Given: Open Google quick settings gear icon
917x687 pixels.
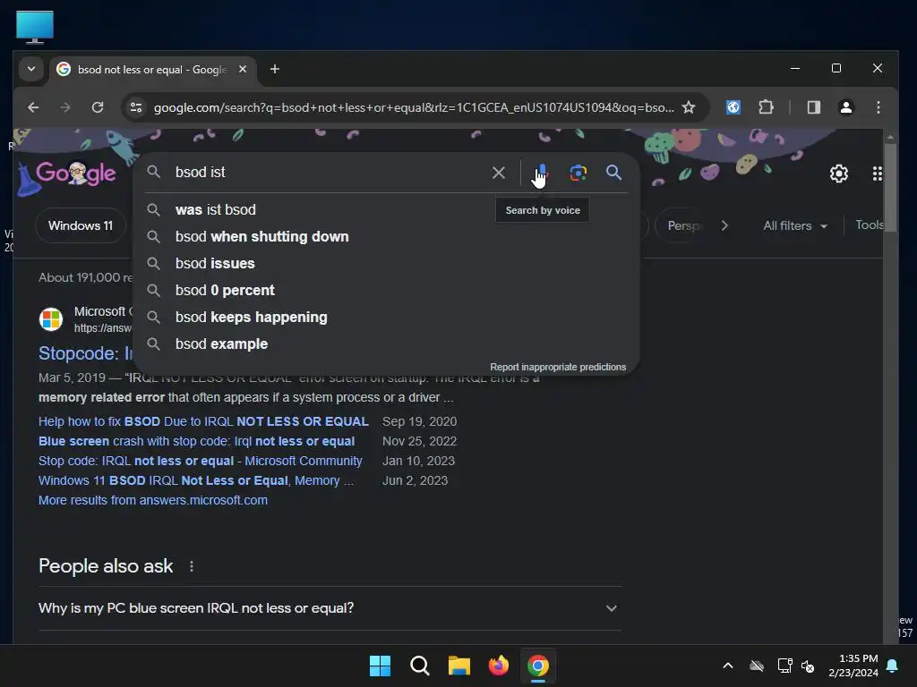Looking at the screenshot, I should 838,174.
